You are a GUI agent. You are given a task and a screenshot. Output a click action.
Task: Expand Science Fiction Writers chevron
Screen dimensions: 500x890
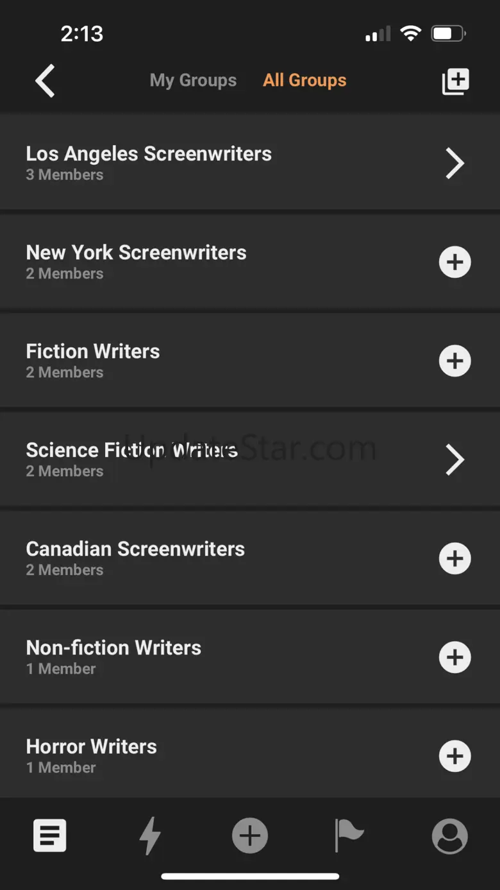(454, 459)
